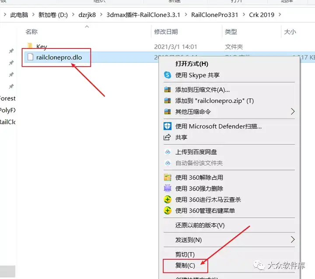This screenshot has height=279, width=315.
Task: Select 使用 Microsoft Defender扫描...
Action: (x=218, y=126)
